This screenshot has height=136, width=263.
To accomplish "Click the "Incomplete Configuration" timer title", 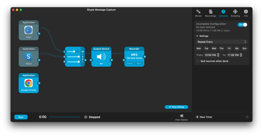I will coord(211,24).
